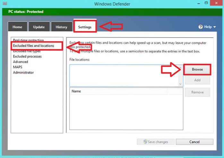Click the Cancel button
The image size is (224, 158).
pyautogui.click(x=194, y=142)
